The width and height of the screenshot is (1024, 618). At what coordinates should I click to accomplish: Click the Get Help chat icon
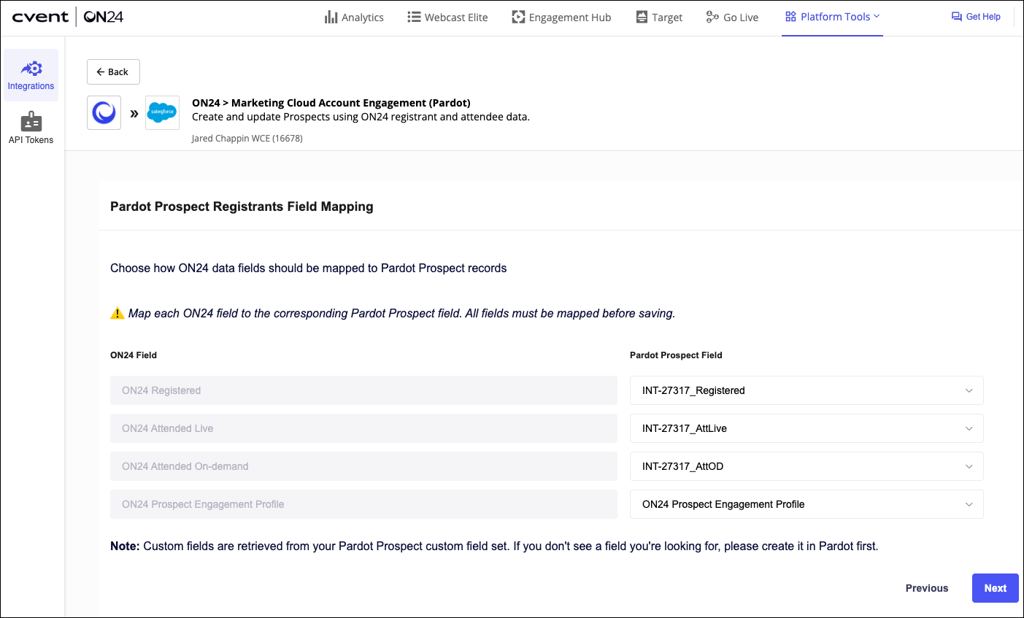tap(957, 17)
